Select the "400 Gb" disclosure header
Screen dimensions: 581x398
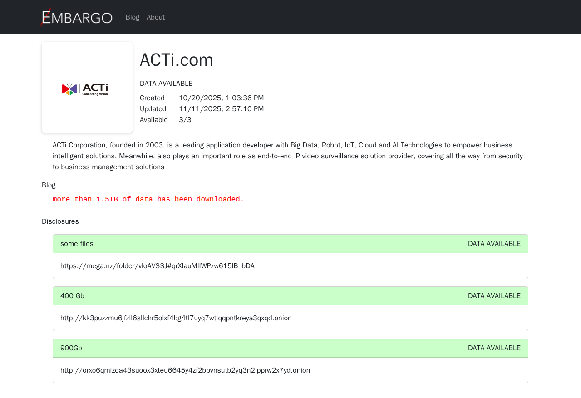point(72,296)
